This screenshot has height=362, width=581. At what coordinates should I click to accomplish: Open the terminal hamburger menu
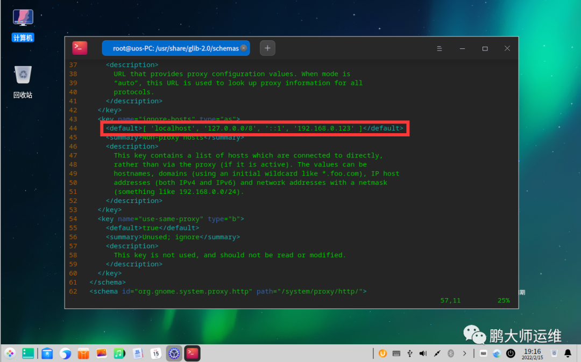pyautogui.click(x=440, y=48)
